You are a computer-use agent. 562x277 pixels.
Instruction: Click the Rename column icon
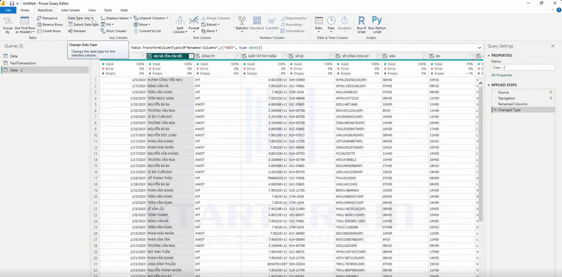tap(71, 31)
